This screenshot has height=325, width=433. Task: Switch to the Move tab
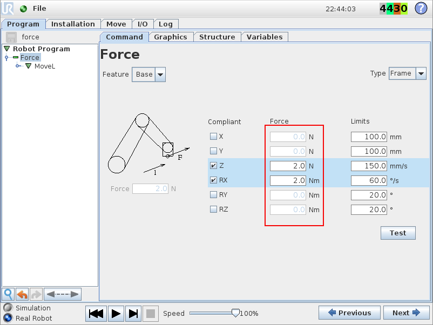point(116,24)
